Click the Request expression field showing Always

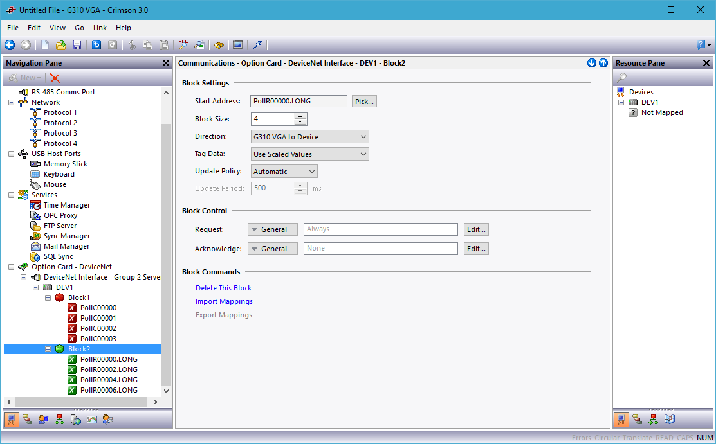(381, 229)
